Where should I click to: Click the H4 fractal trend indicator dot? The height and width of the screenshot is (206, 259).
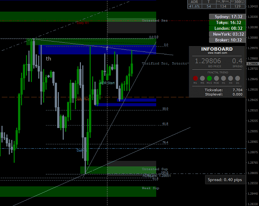pyautogui.click(x=230, y=78)
